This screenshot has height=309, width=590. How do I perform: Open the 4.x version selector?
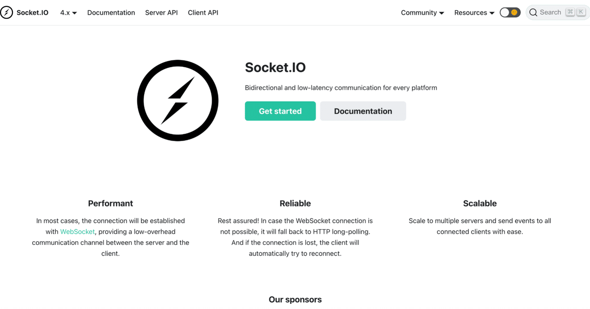pos(68,12)
